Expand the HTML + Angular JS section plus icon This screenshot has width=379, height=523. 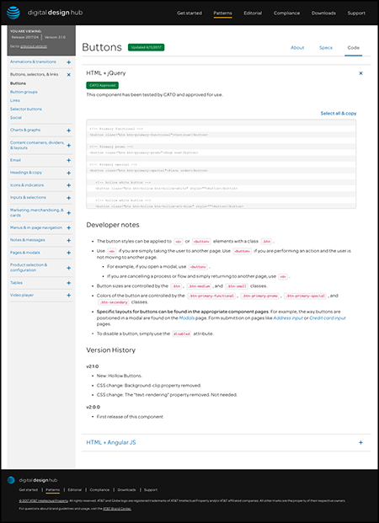point(360,443)
